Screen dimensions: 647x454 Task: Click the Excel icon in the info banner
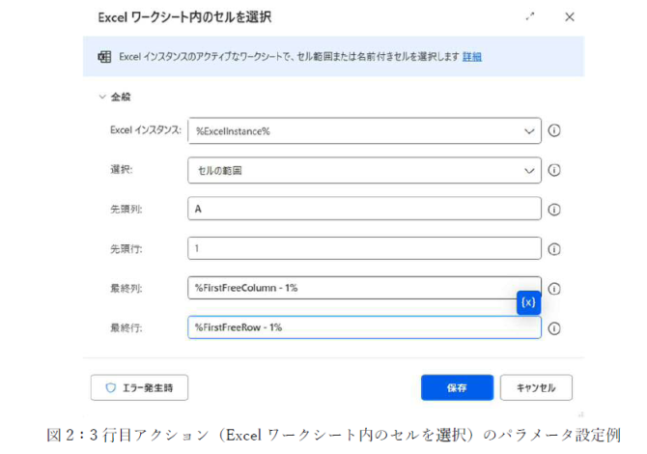(104, 57)
